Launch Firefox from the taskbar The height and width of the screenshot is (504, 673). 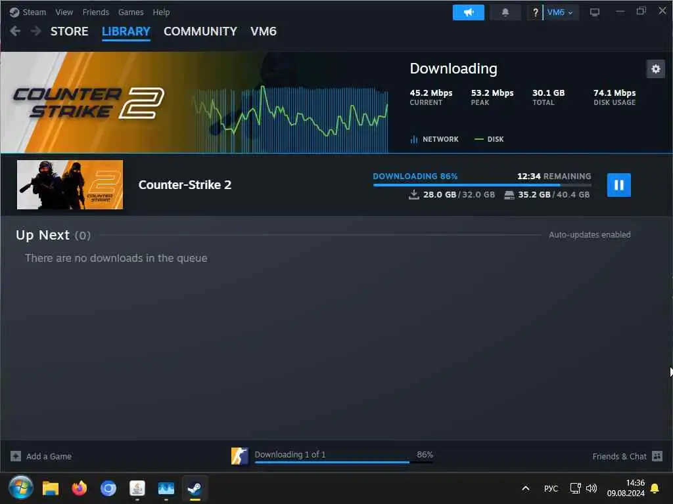(x=79, y=488)
